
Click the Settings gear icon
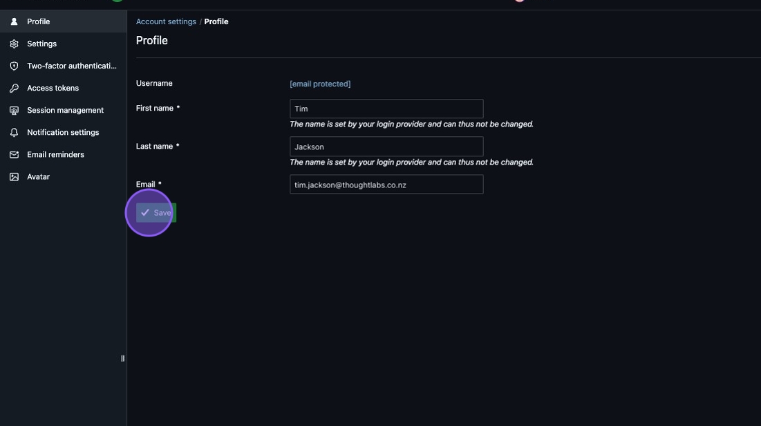coord(14,44)
